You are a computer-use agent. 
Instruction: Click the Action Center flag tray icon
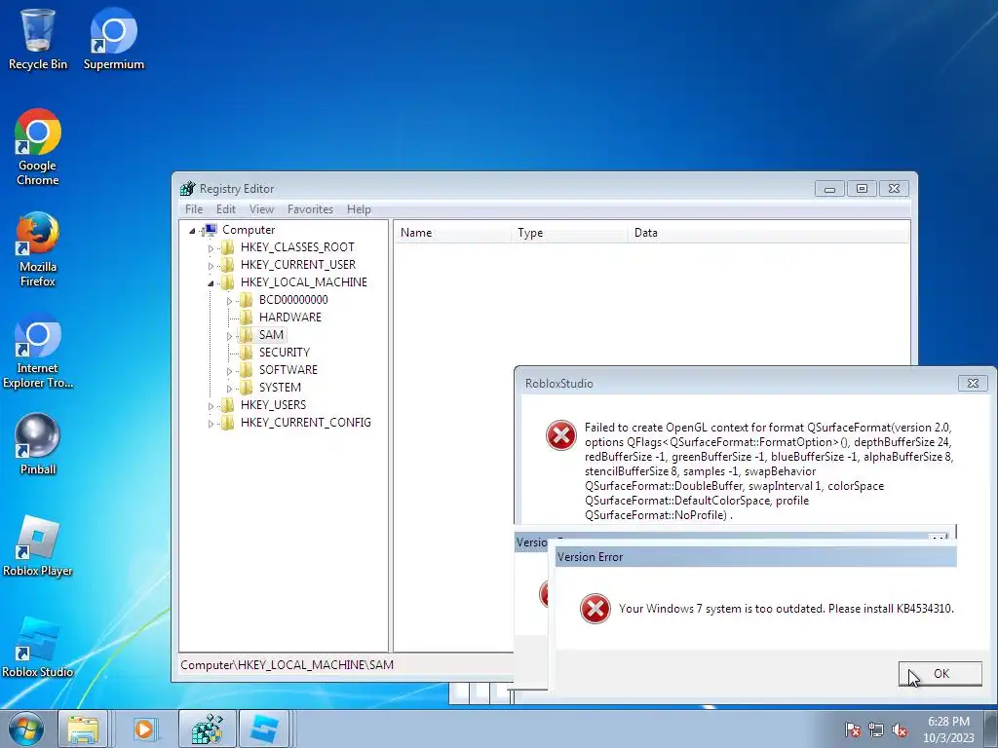pos(853,730)
